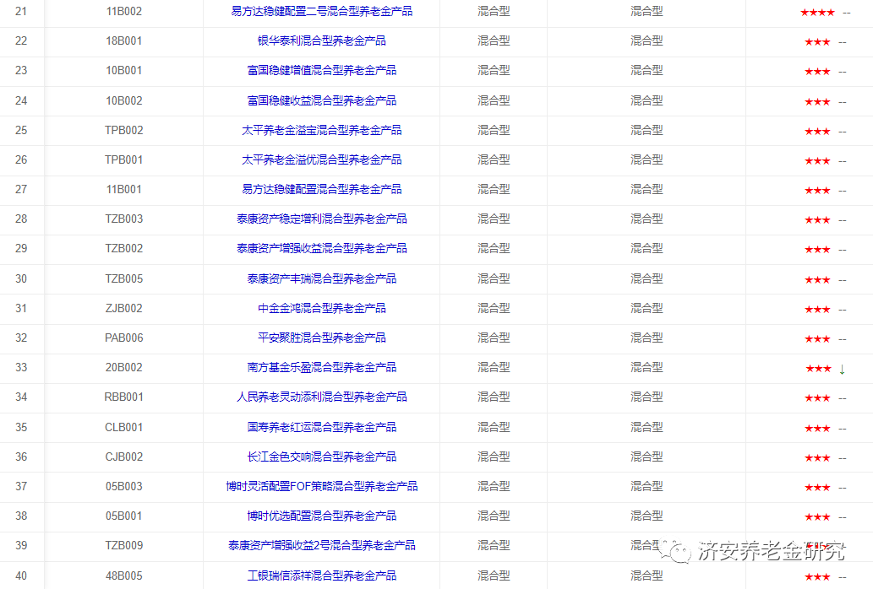
Task: Open 富国稳健增值混合型养老金产品 link
Action: point(321,71)
